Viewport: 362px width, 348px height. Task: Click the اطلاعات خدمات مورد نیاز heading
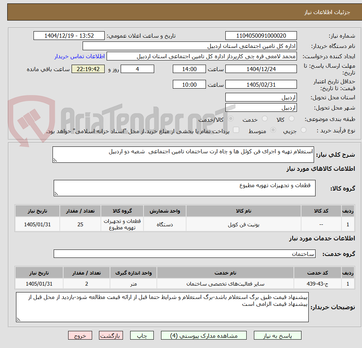click(322, 238)
